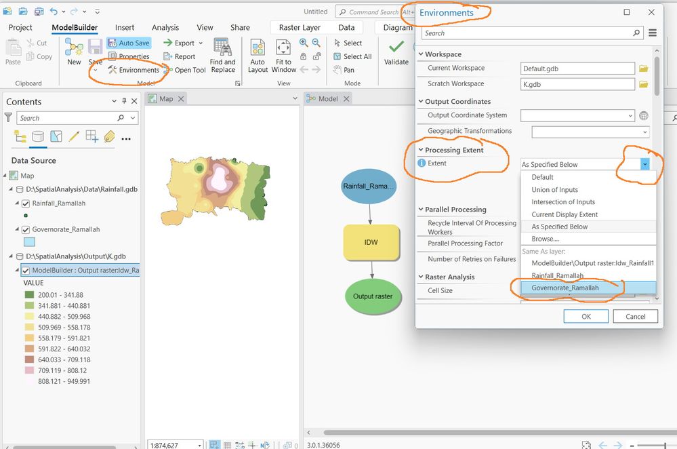Open the Export dropdown arrow
Viewport: 677px width, 449px height.
[x=201, y=43]
